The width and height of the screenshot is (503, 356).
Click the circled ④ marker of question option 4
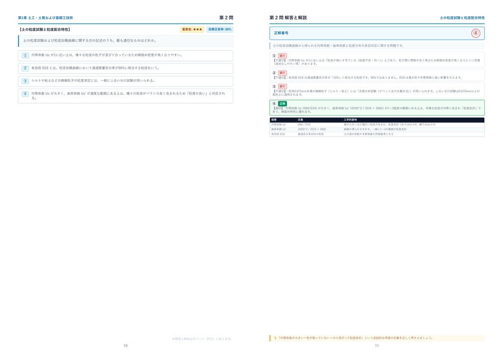click(25, 94)
